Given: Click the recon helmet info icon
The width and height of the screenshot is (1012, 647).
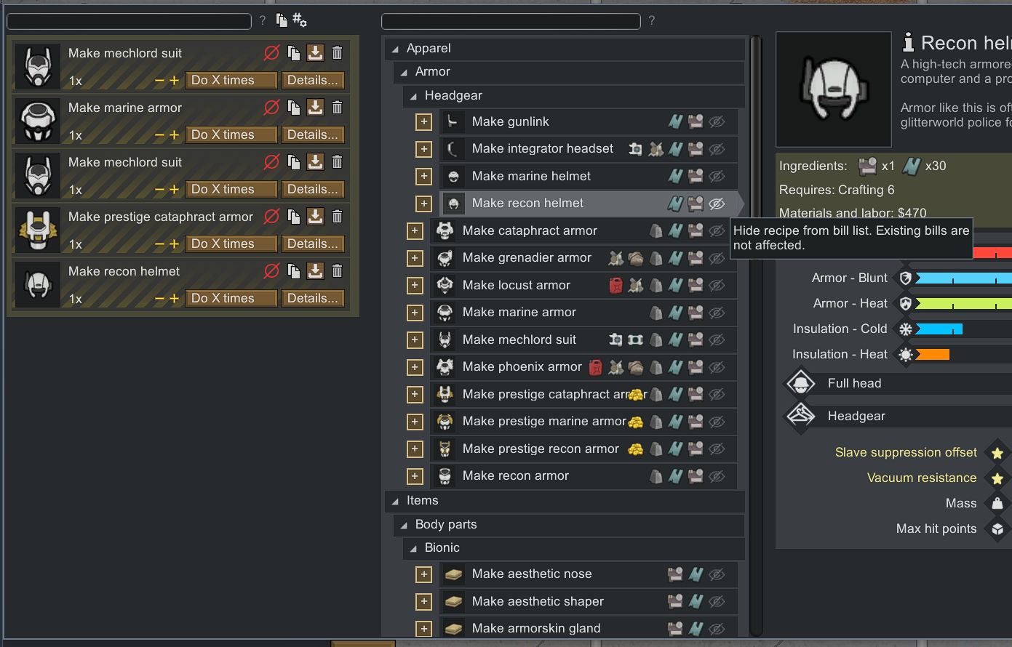Looking at the screenshot, I should tap(908, 42).
